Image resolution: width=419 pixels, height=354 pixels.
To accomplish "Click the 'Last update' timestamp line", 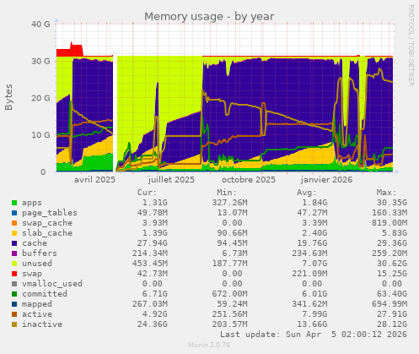I will (314, 335).
